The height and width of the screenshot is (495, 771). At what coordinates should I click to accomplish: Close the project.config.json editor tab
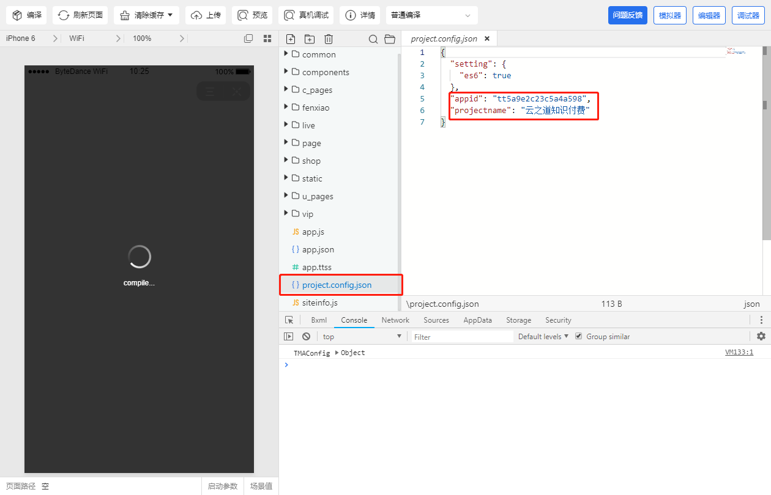[x=487, y=38]
